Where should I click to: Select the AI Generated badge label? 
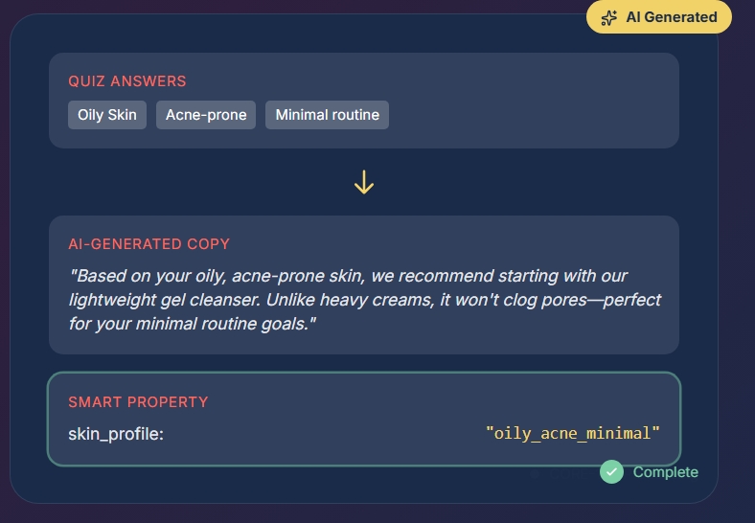671,17
